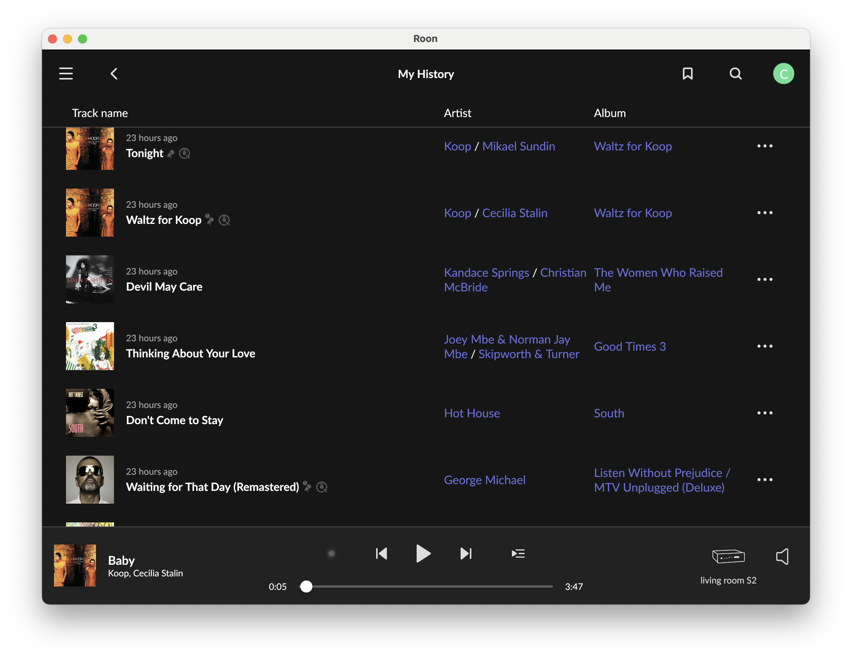Click the total time 3:47
Viewport: 852px width, 660px height.
573,586
